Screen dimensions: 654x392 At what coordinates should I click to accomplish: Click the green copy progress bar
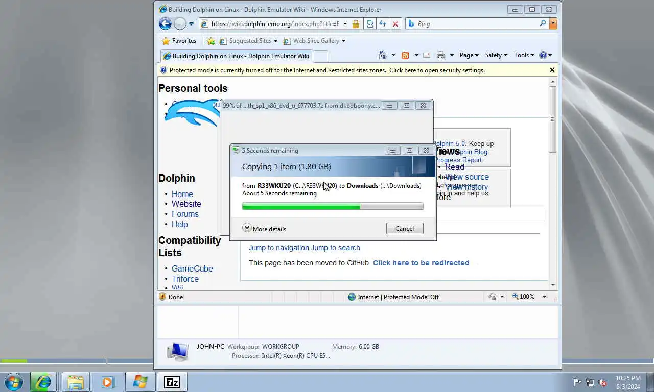[333, 206]
